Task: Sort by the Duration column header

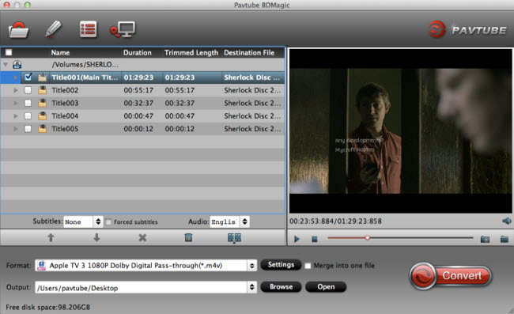Action: coord(138,53)
